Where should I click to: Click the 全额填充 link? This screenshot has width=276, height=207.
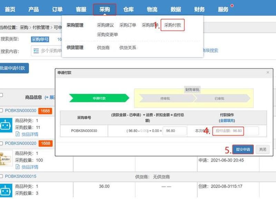pyautogui.click(x=227, y=120)
